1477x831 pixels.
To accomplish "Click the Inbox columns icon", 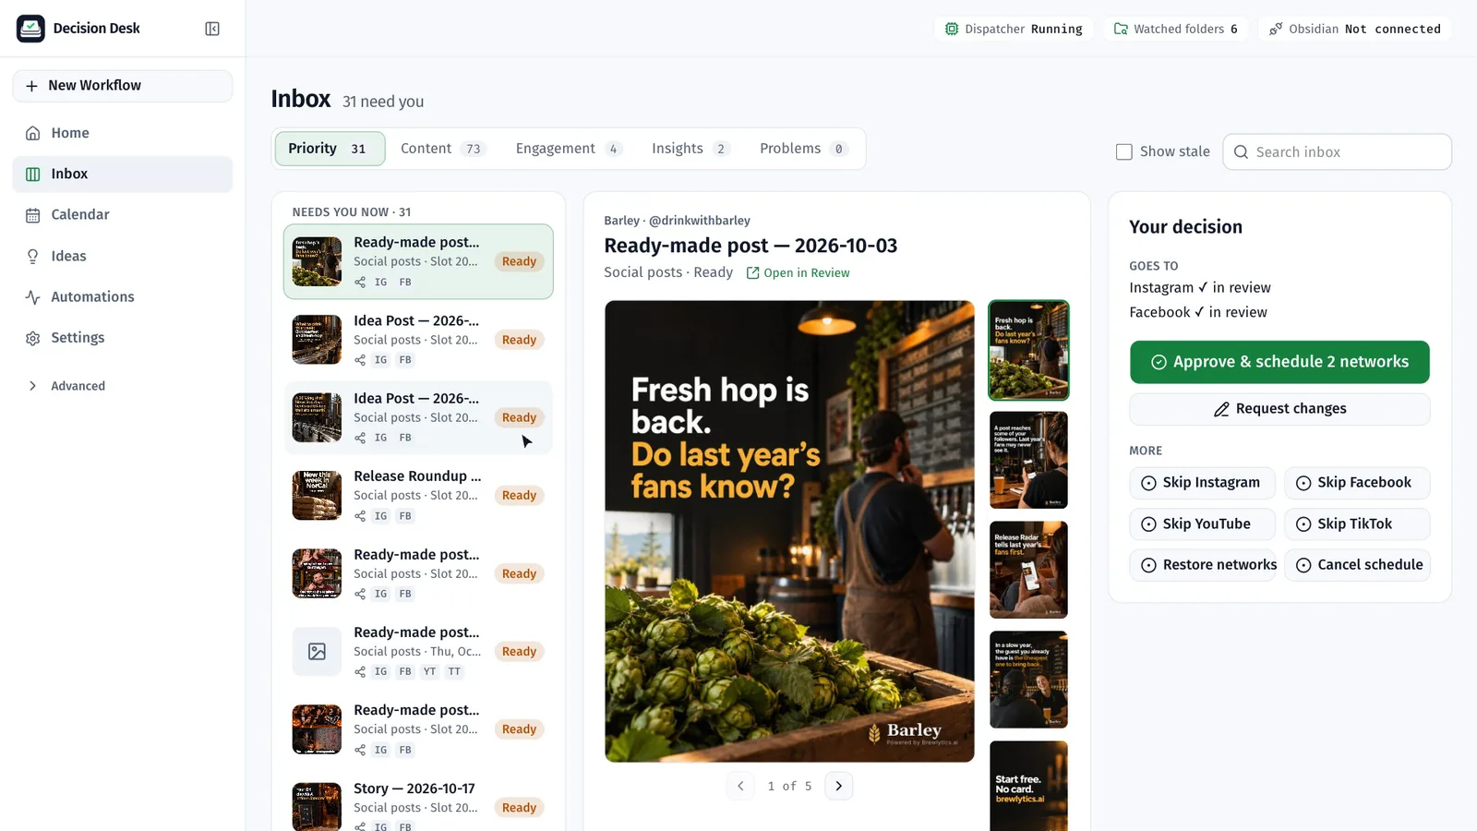I will click(33, 174).
